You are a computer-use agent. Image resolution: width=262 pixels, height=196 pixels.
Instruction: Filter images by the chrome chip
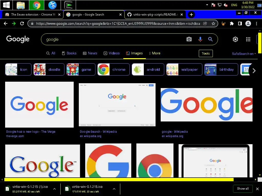point(113,69)
